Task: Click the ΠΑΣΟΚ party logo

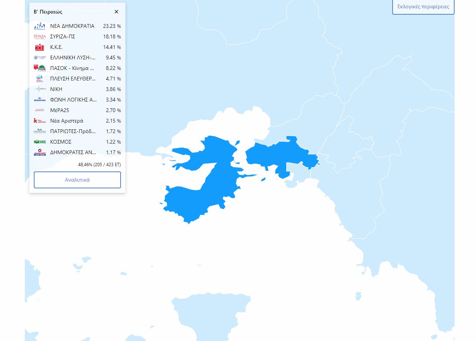Action: (40, 68)
